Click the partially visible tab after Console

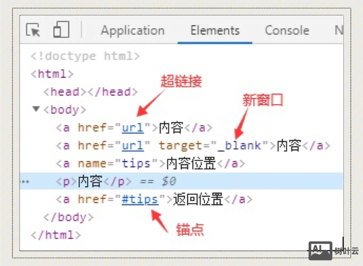pyautogui.click(x=338, y=31)
